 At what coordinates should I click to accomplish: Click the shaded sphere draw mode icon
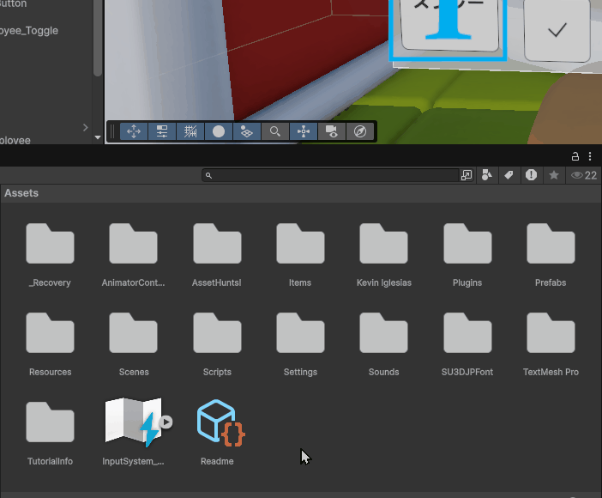[x=219, y=131]
